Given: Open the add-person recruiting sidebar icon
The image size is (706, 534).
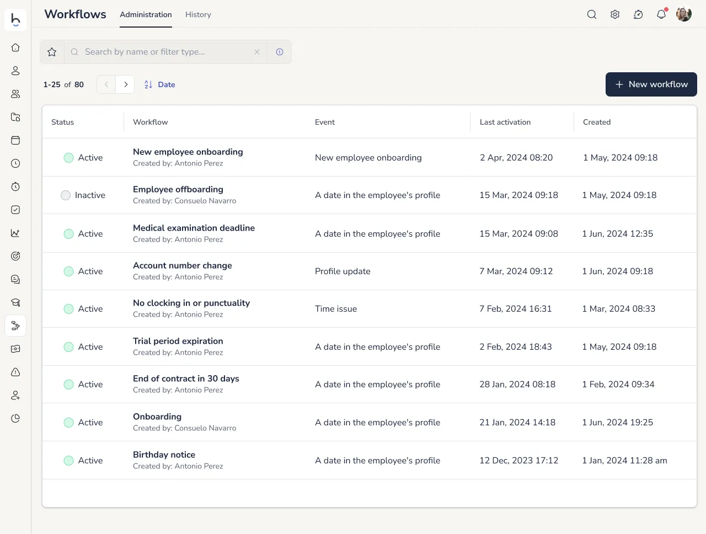Looking at the screenshot, I should pyautogui.click(x=15, y=395).
